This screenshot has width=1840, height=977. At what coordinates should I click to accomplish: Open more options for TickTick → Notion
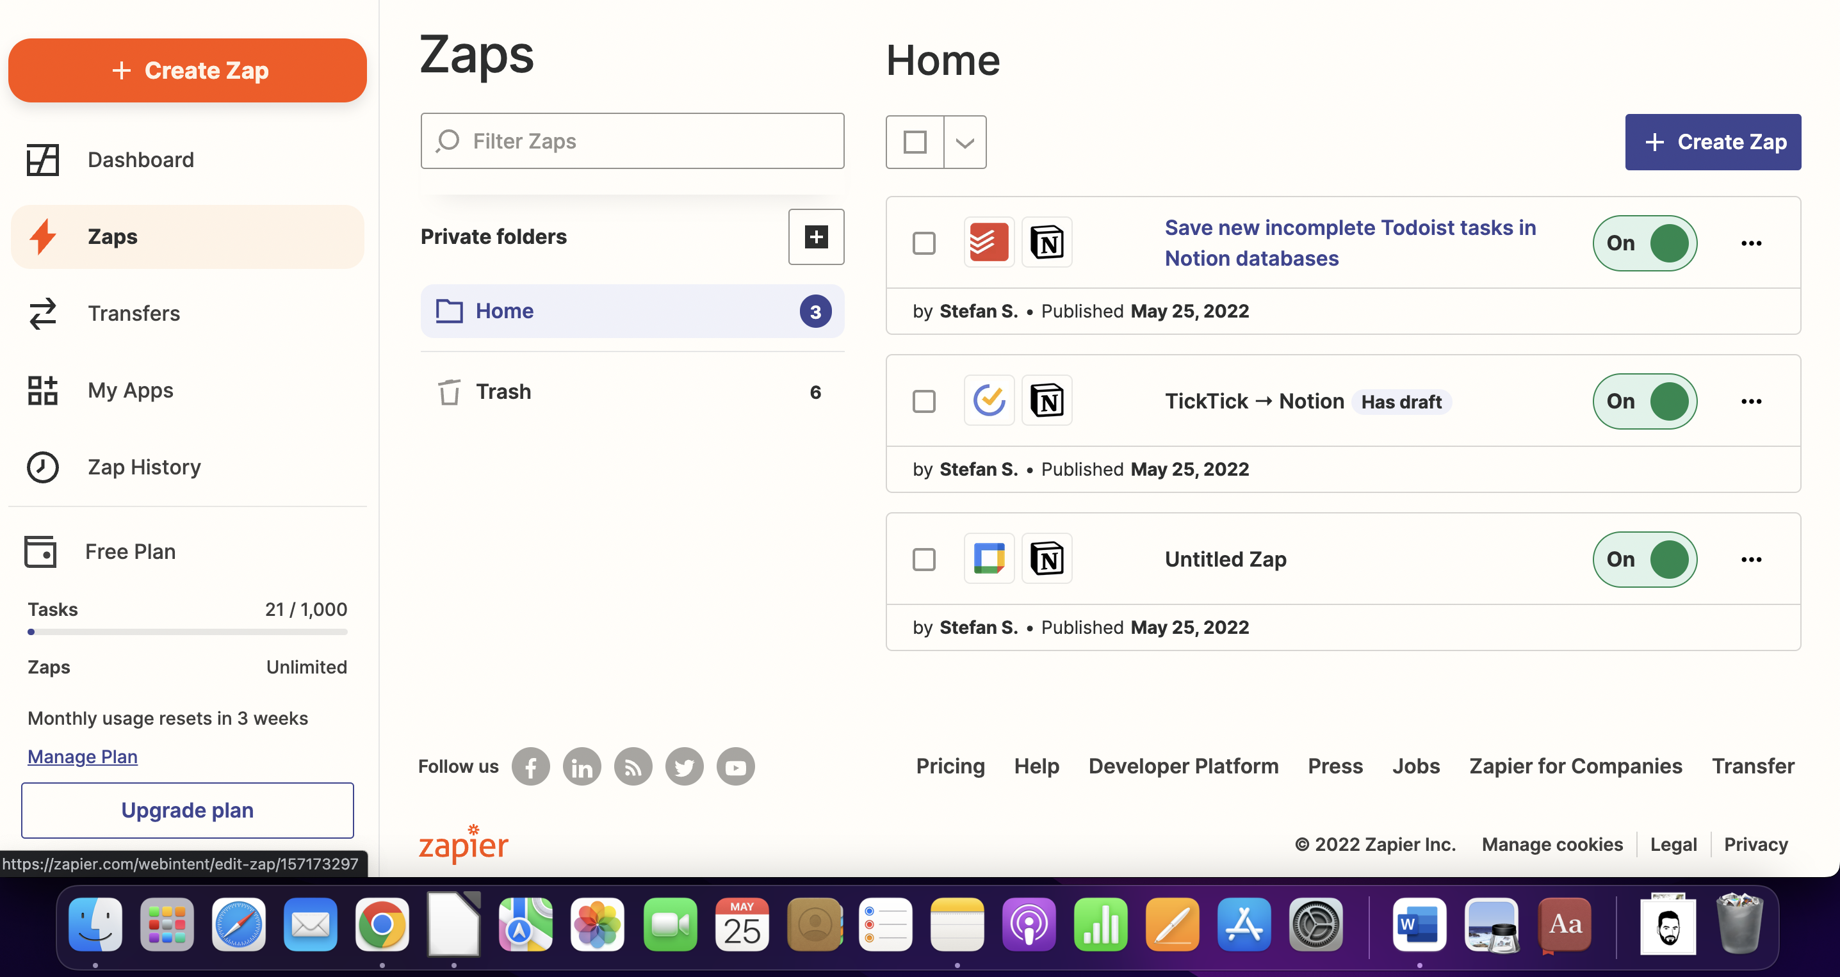click(1752, 401)
